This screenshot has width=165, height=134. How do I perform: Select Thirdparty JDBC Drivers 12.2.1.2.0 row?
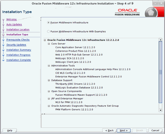click(x=75, y=84)
